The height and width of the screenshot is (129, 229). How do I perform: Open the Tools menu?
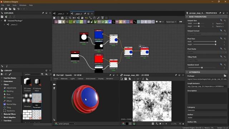pos(14,5)
